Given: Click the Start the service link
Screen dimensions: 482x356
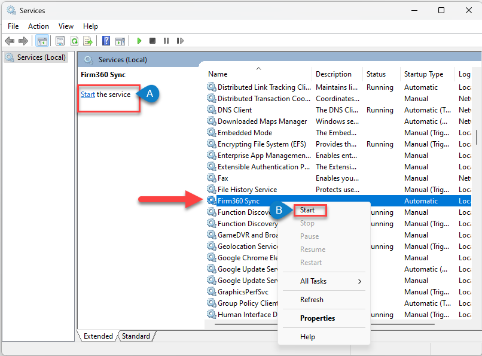Looking at the screenshot, I should click(87, 94).
